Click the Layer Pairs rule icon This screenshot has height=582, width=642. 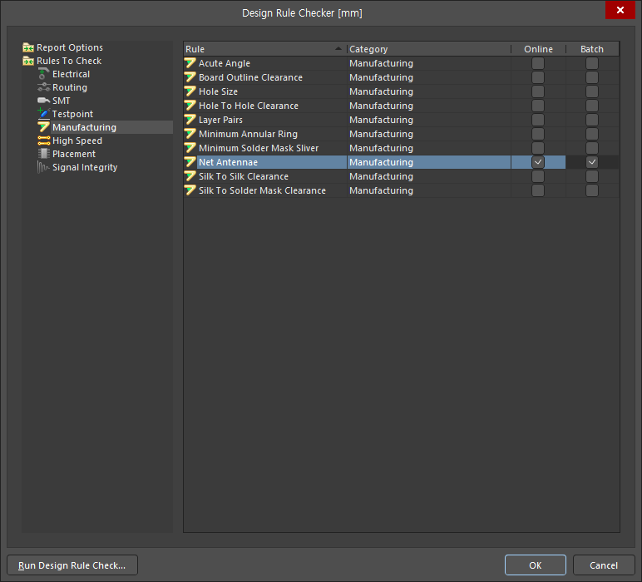tap(190, 120)
